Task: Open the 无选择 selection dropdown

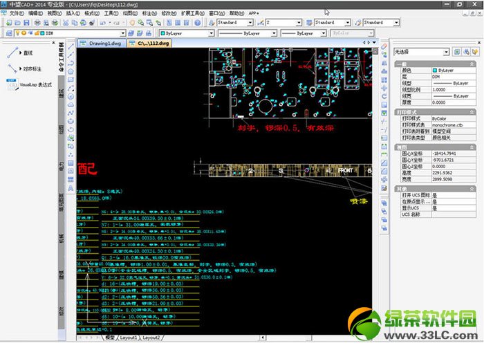Action: click(x=446, y=52)
